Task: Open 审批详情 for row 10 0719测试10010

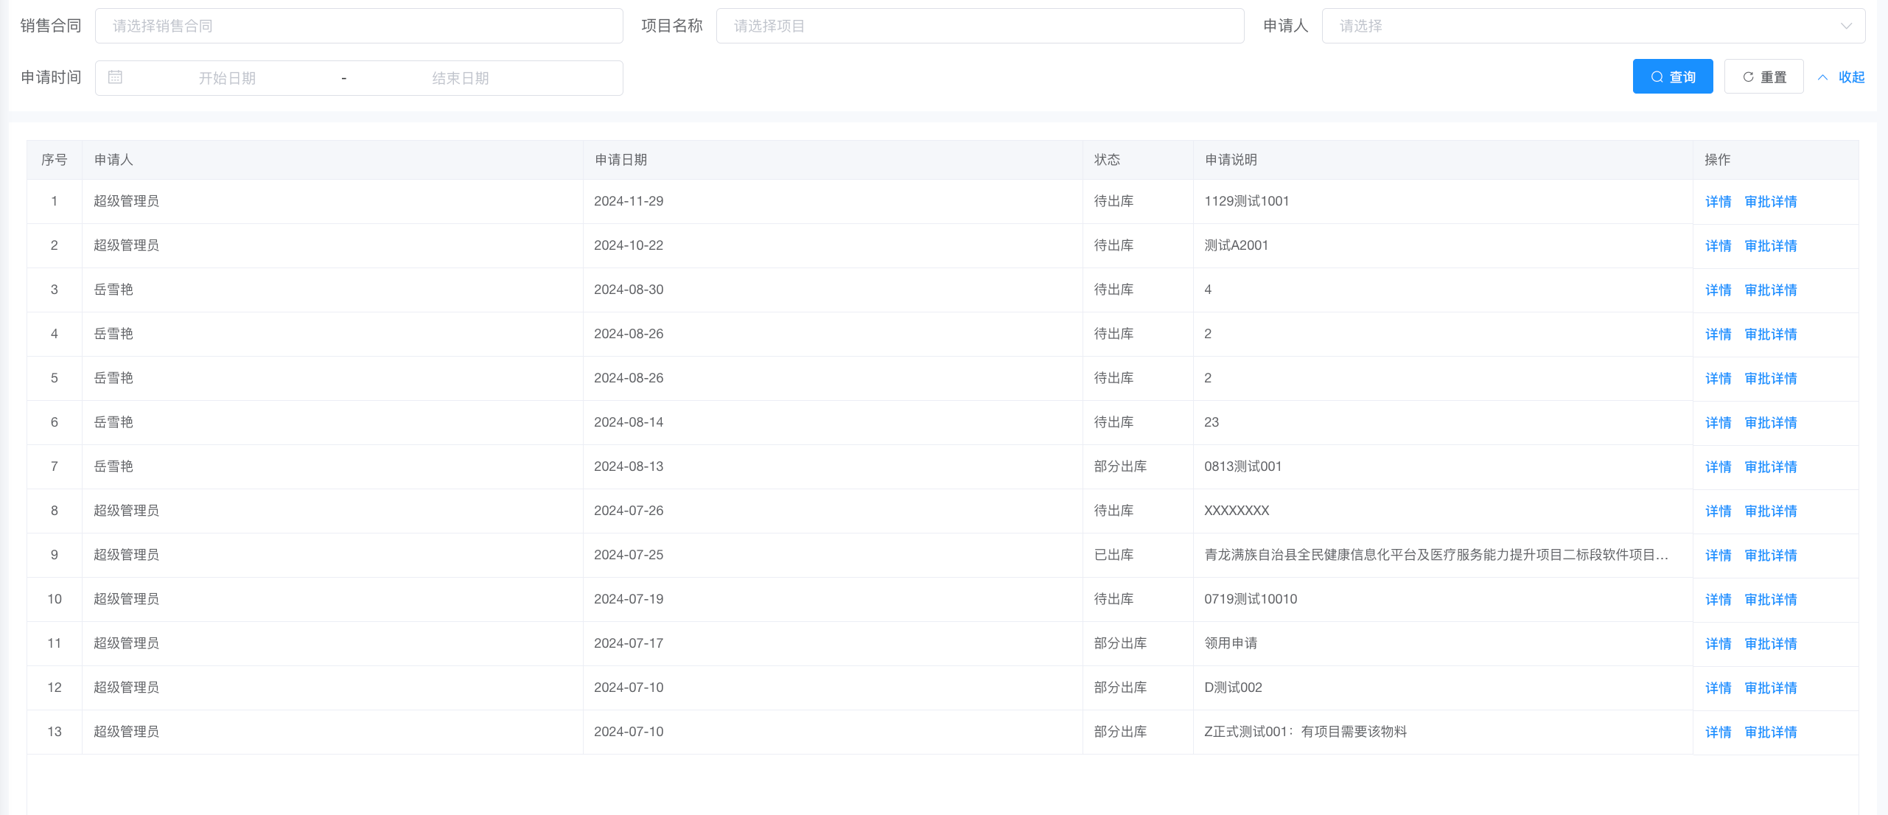Action: point(1770,599)
